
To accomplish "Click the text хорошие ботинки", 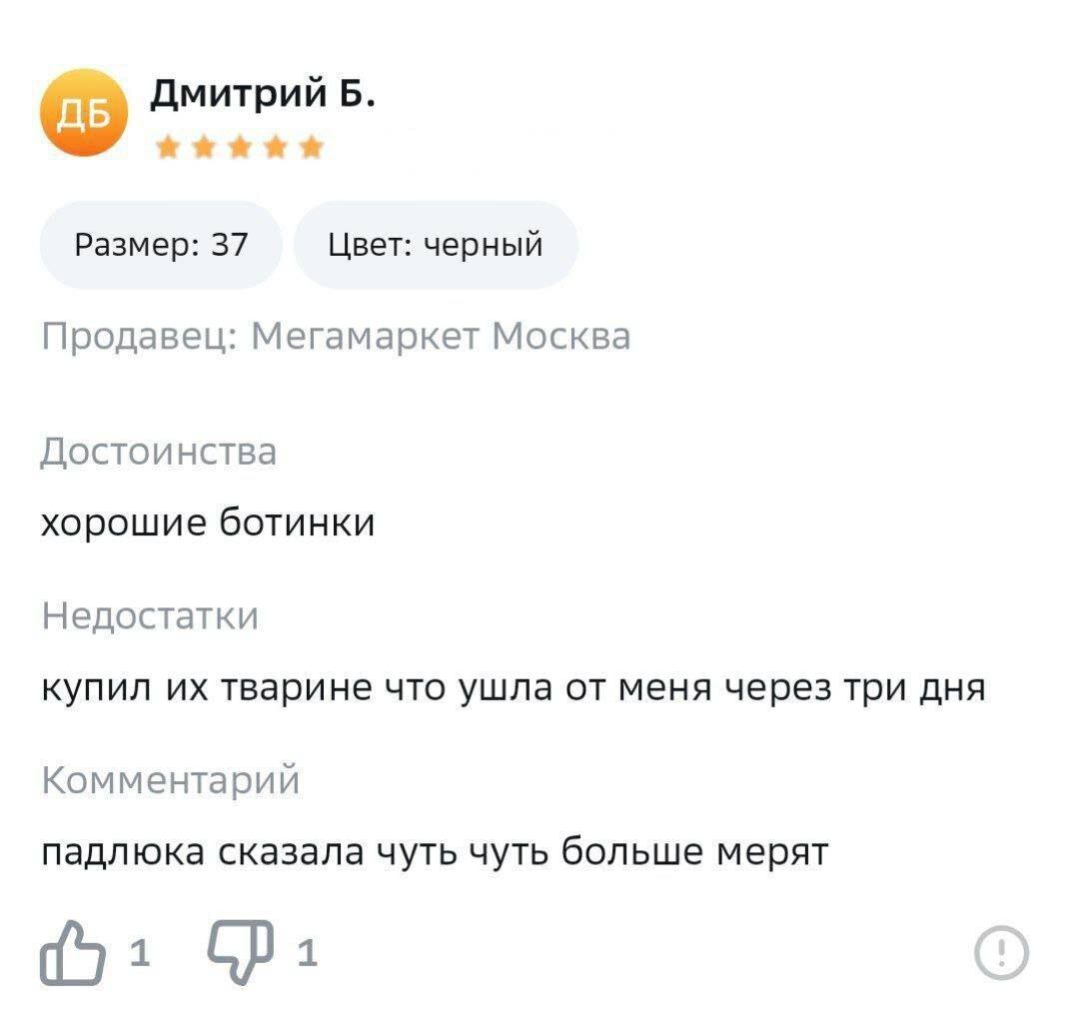I will pos(207,522).
